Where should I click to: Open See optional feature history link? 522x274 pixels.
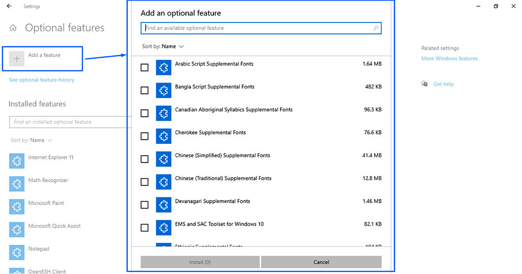(42, 80)
